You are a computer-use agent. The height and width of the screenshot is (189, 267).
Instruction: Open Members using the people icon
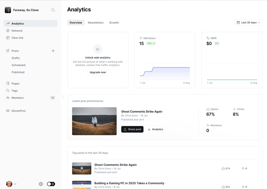click(8, 98)
